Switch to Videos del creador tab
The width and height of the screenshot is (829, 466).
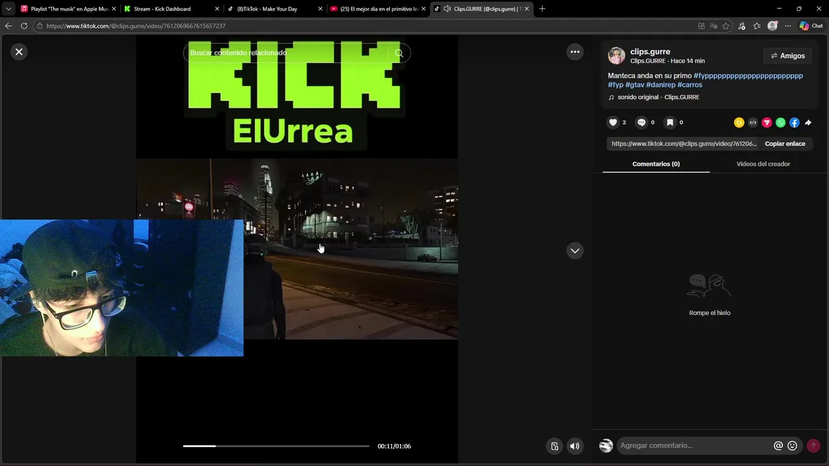[763, 164]
